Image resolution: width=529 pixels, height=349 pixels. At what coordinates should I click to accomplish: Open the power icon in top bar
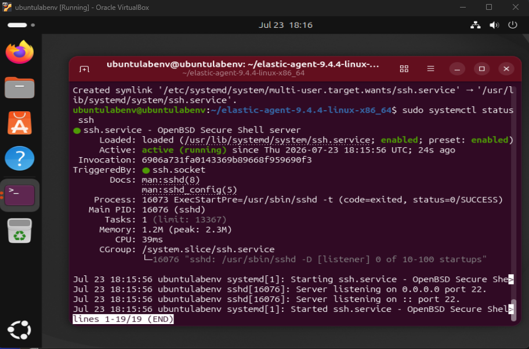pos(513,25)
